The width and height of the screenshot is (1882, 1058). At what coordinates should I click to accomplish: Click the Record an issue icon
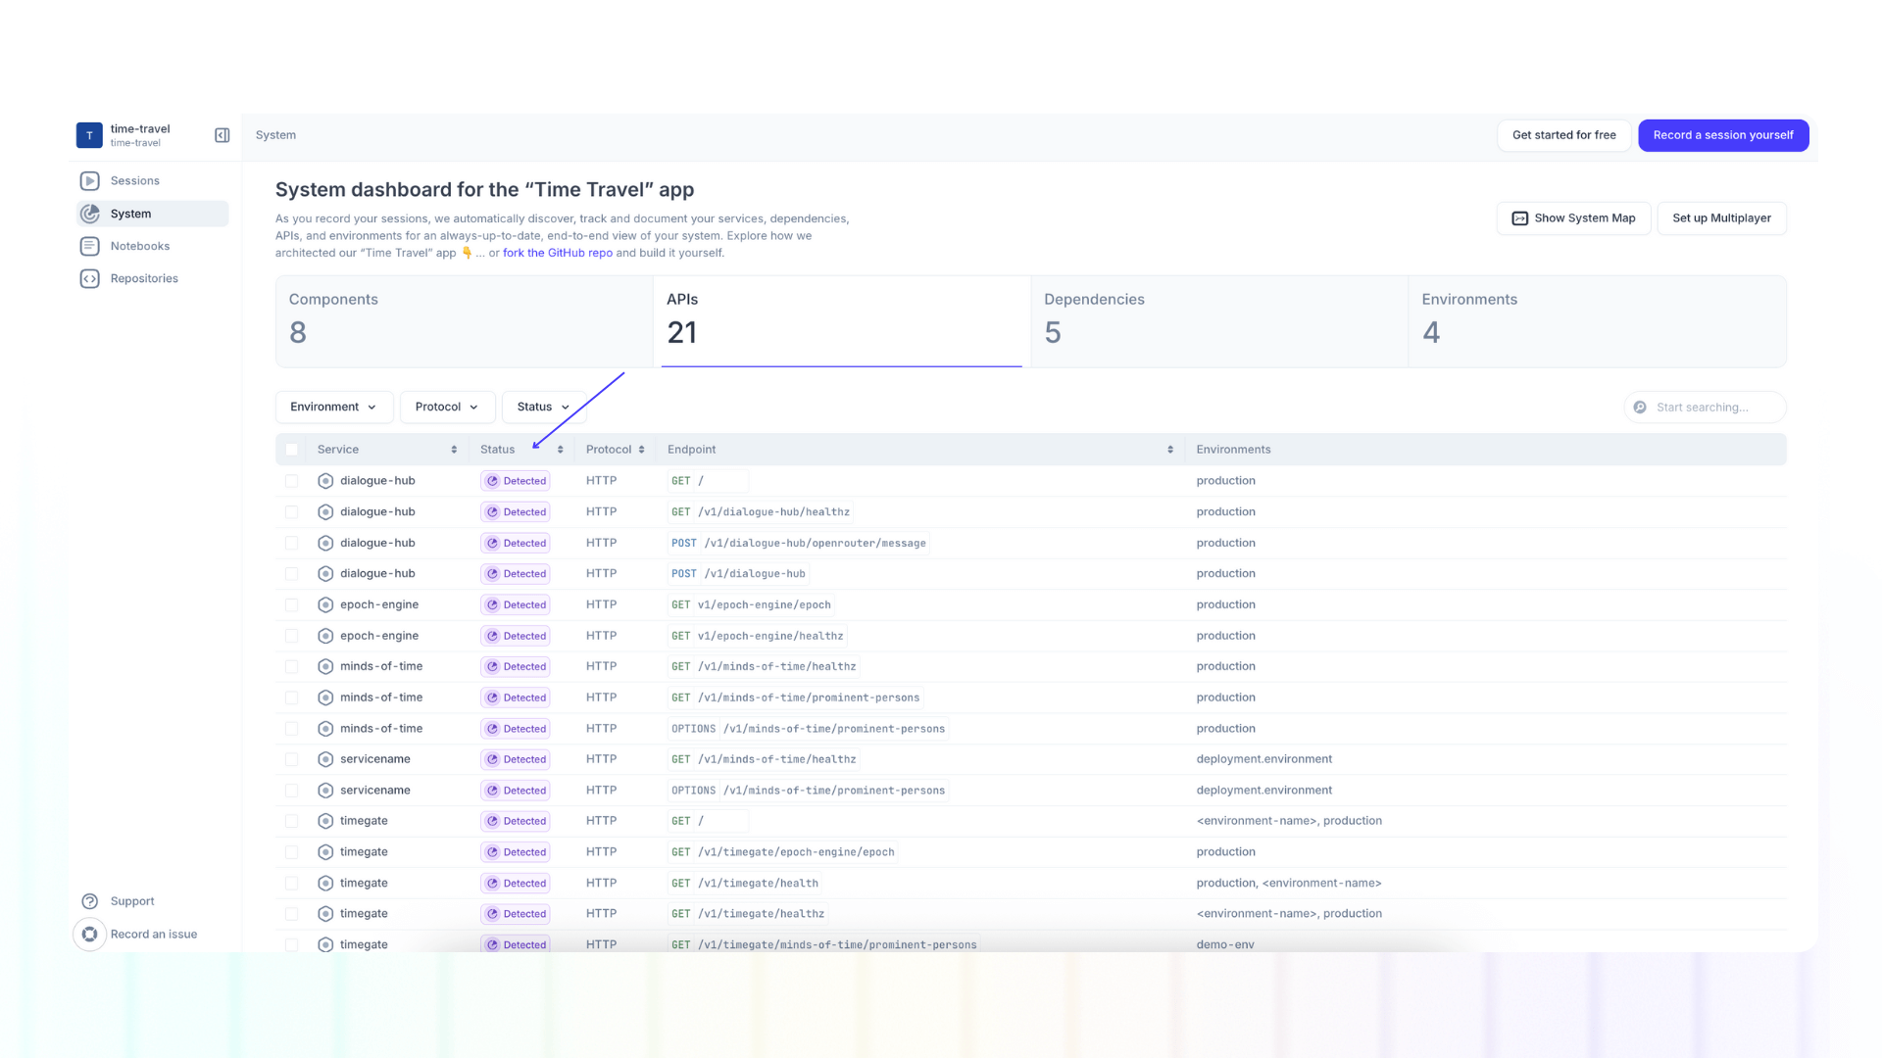pos(90,935)
